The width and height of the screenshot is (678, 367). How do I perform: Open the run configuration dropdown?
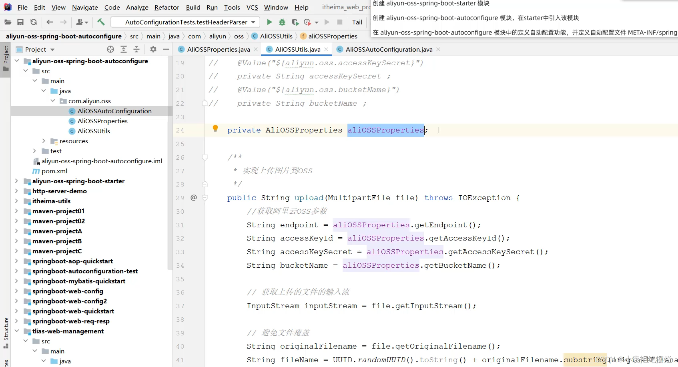point(253,22)
